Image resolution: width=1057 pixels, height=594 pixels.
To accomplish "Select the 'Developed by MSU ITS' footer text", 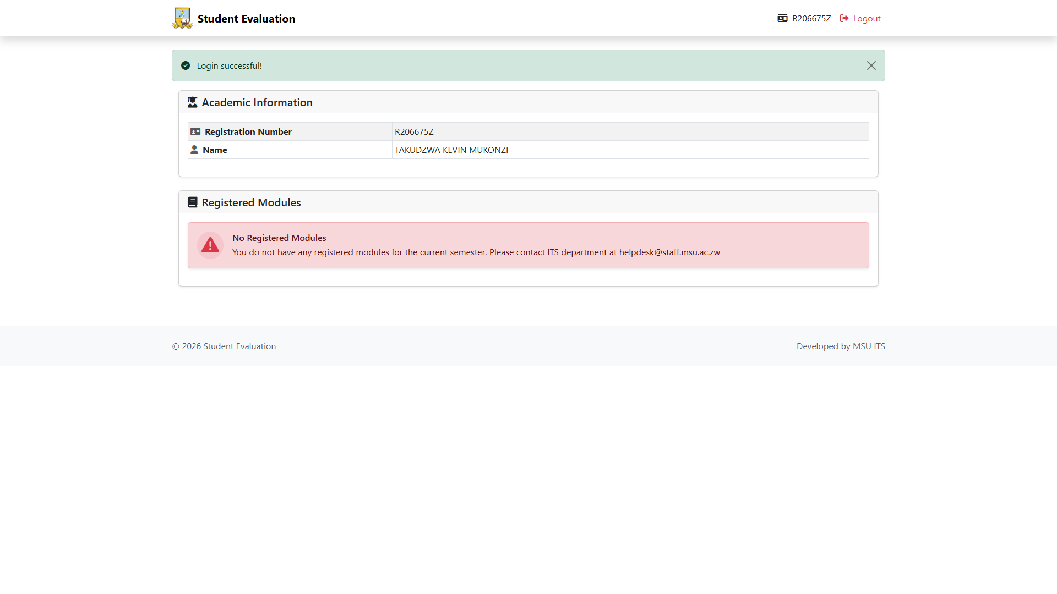I will point(841,346).
